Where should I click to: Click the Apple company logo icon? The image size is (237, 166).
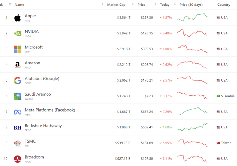pyautogui.click(x=18, y=18)
